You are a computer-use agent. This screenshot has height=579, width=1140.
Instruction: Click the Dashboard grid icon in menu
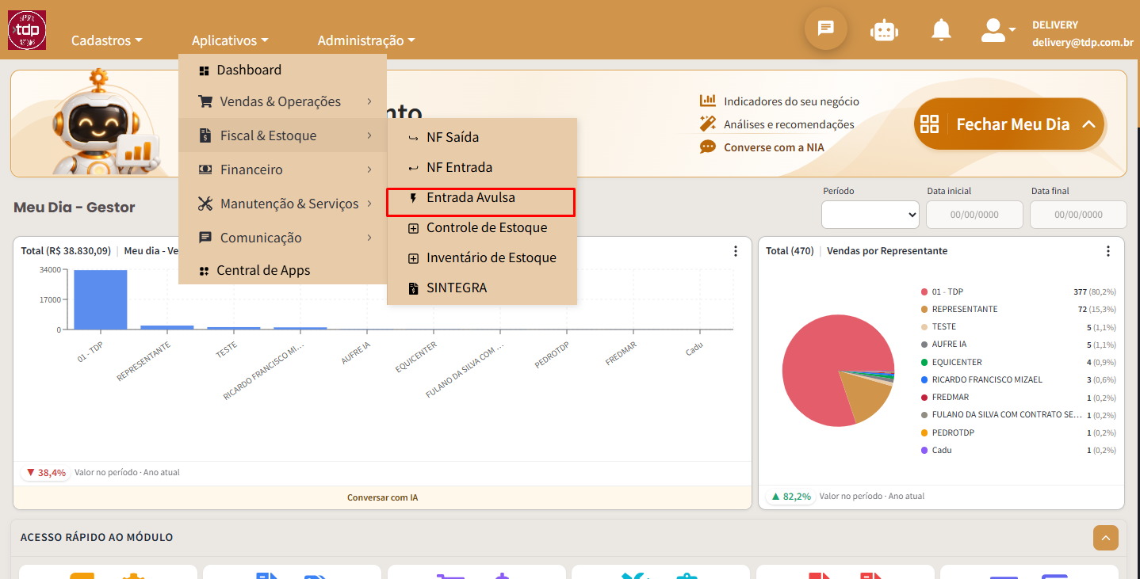[x=205, y=70]
